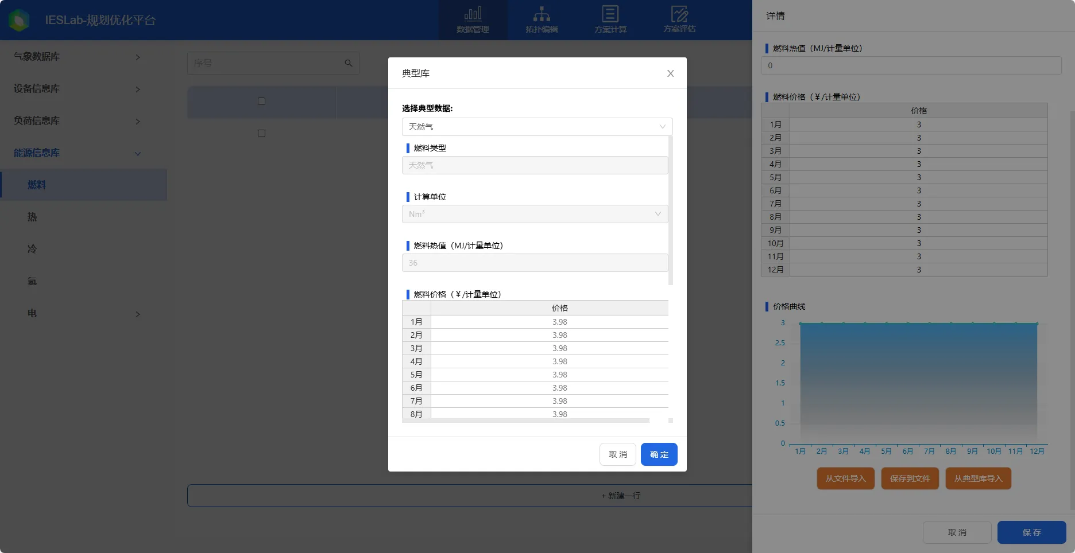The image size is (1075, 553).
Task: Click 确定 in the 典型库 dialog
Action: click(x=659, y=454)
